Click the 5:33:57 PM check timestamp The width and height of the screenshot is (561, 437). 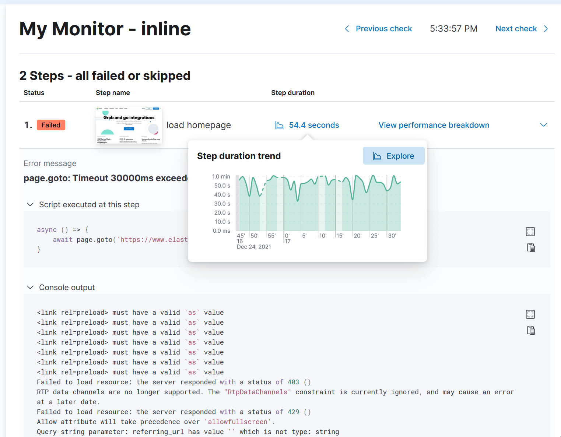(x=453, y=29)
